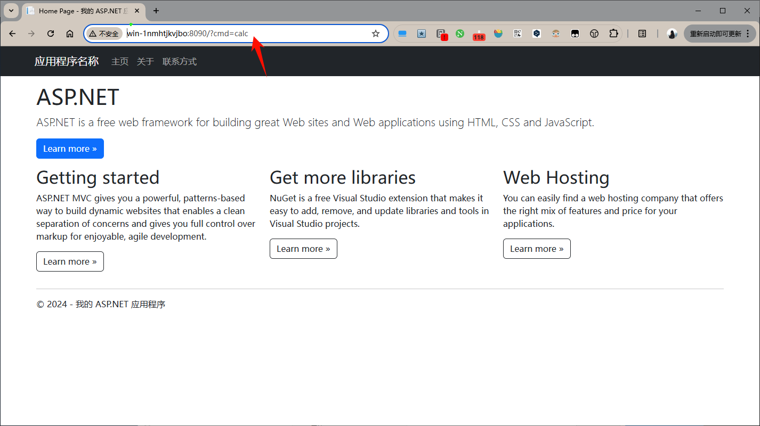
Task: Expand the tab search dropdown arrow
Action: click(x=11, y=11)
